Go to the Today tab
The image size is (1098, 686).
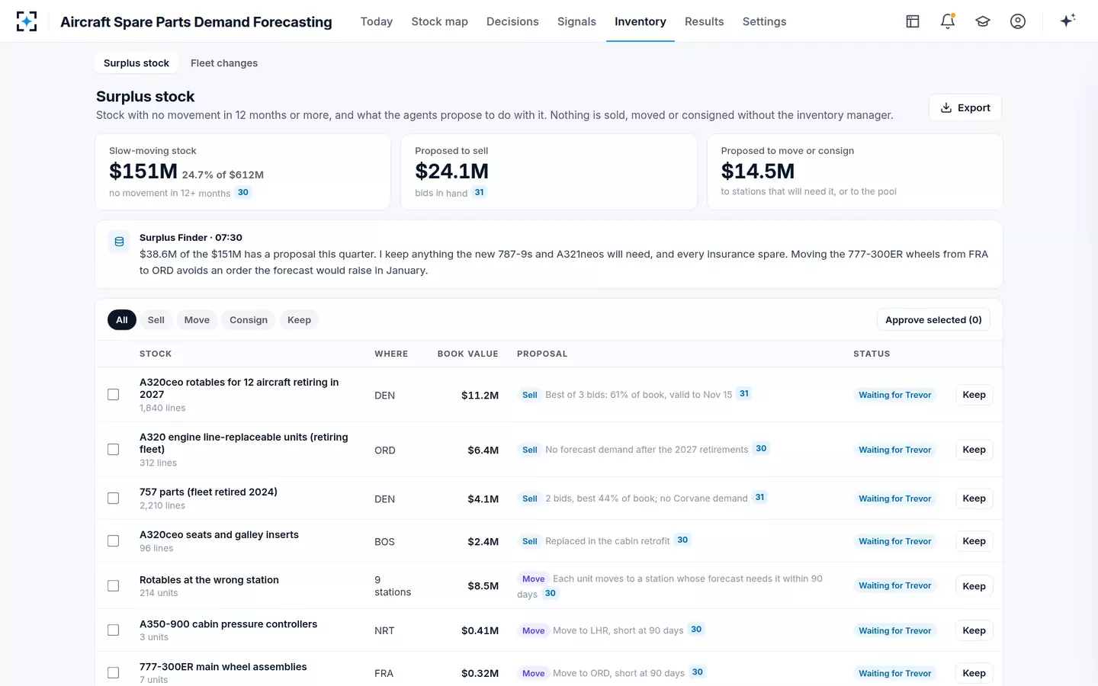(x=377, y=21)
